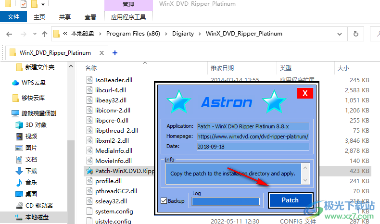Click the Program Files (x86) breadcrumb
Image resolution: width=380 pixels, height=224 pixels.
click(133, 34)
